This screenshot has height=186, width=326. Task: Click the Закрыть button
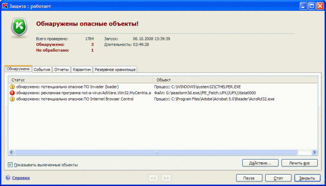307,178
